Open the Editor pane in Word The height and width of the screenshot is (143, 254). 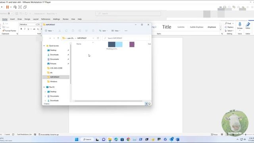(248, 26)
